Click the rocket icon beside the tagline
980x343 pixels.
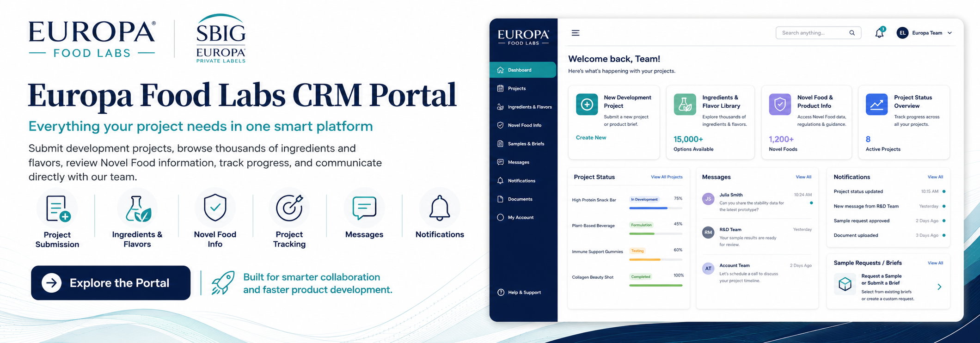pos(223,283)
